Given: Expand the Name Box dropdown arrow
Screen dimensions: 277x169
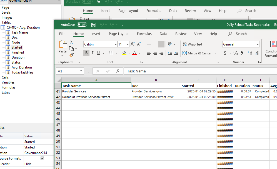Looking at the screenshot, I should click(81, 71).
